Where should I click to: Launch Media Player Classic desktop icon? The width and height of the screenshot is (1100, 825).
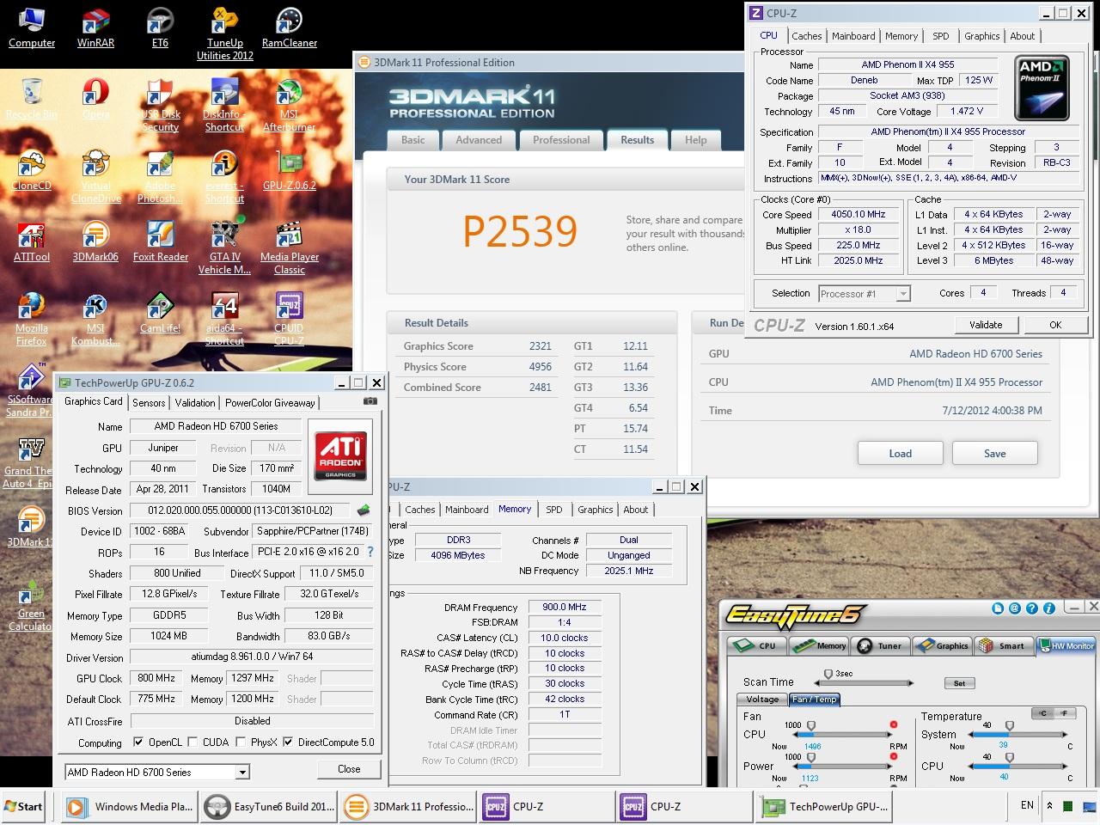(x=289, y=247)
